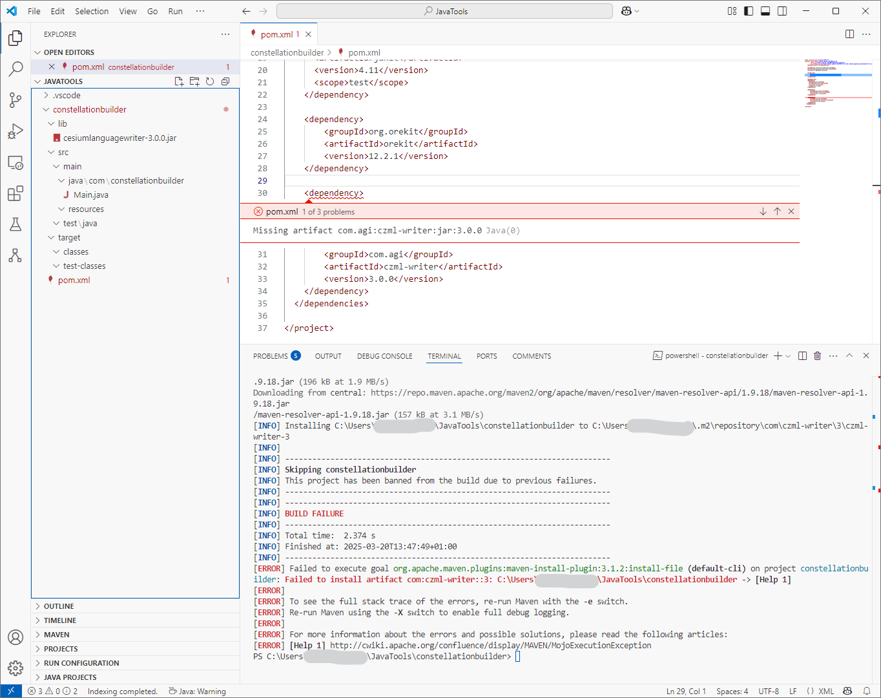Open the Explorer view in the activity bar
Image resolution: width=881 pixels, height=698 pixels.
tap(16, 38)
